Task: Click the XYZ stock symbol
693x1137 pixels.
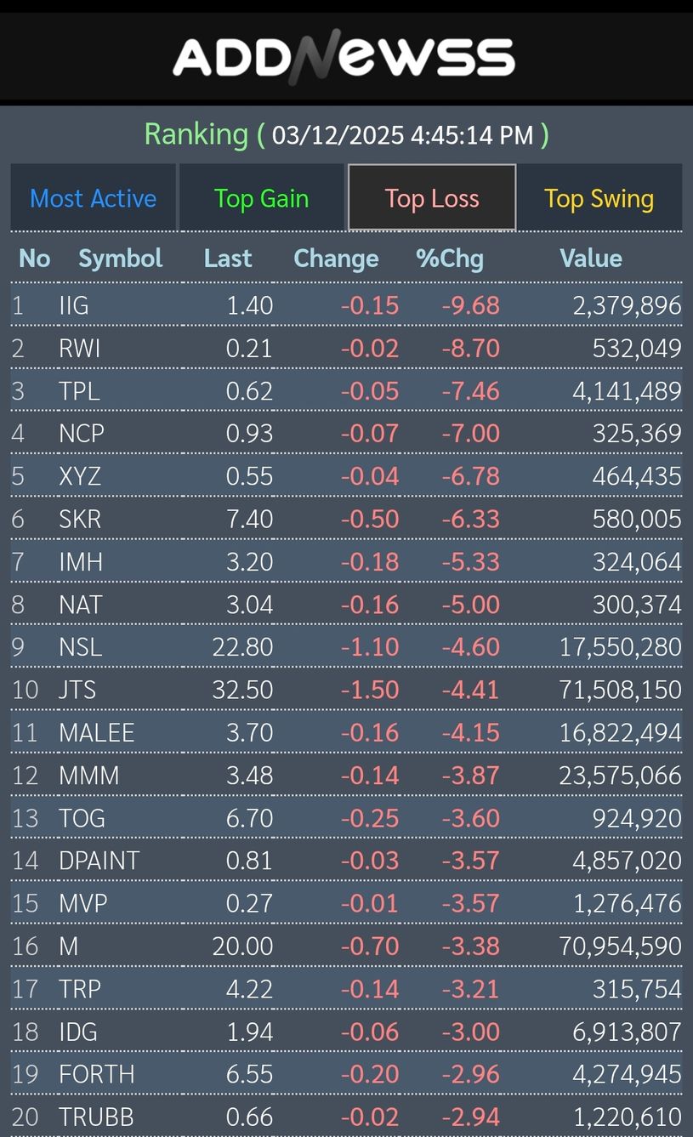Action: pyautogui.click(x=80, y=476)
